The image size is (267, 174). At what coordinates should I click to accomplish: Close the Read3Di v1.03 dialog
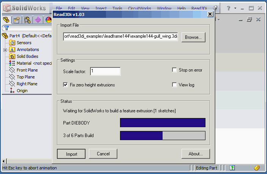pyautogui.click(x=210, y=14)
